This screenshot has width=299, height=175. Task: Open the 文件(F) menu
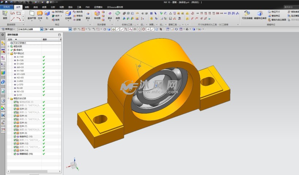click(7, 7)
